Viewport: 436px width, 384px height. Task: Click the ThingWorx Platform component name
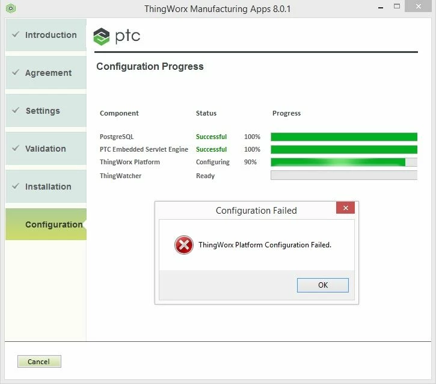129,162
